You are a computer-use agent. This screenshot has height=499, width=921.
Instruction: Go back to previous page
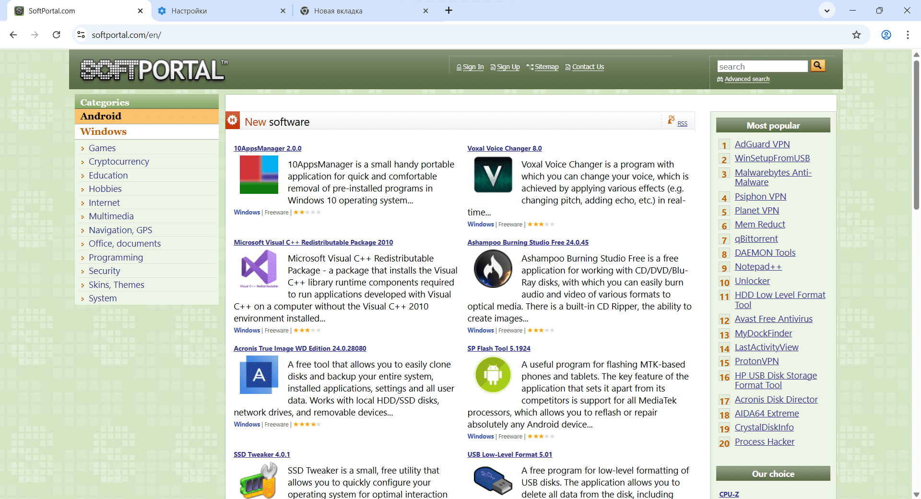[13, 35]
